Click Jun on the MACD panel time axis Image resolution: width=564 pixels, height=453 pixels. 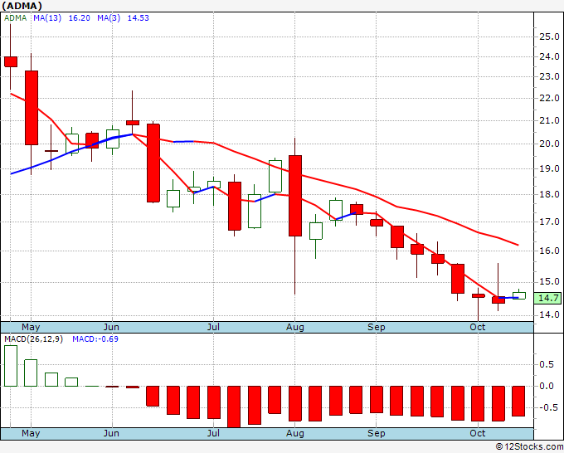coord(111,433)
